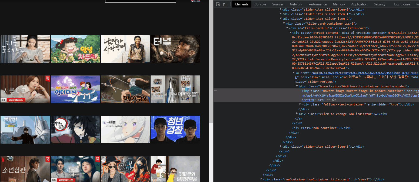Open the 하이큐!! volleyball anime thumbnail
The height and width of the screenshot is (182, 419).
click(125, 89)
